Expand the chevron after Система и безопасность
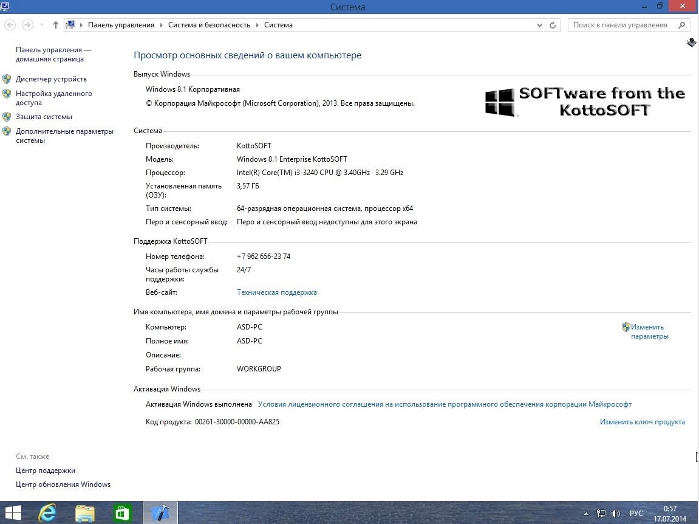Viewport: 699px width, 524px height. tap(257, 25)
